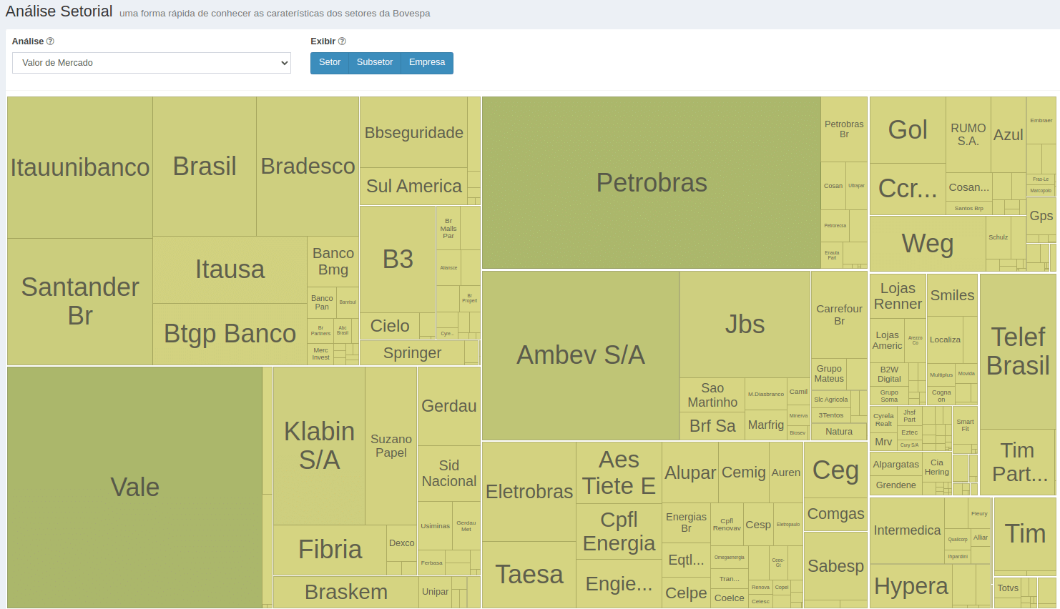Click the Banco Bmg tile
The image size is (1060, 609).
[x=333, y=262]
